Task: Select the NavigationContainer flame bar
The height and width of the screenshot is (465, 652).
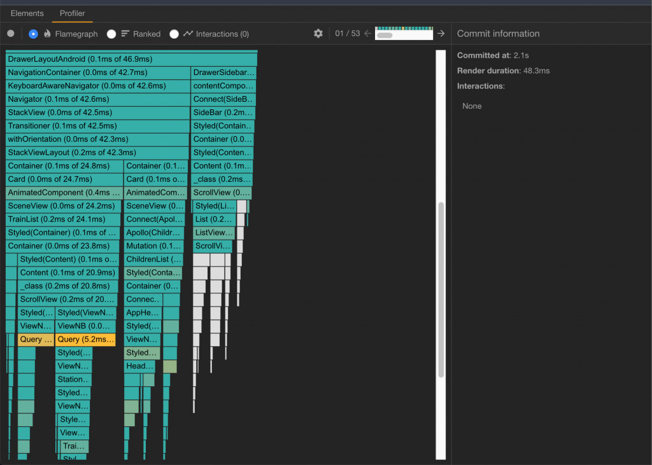Action: [98, 73]
